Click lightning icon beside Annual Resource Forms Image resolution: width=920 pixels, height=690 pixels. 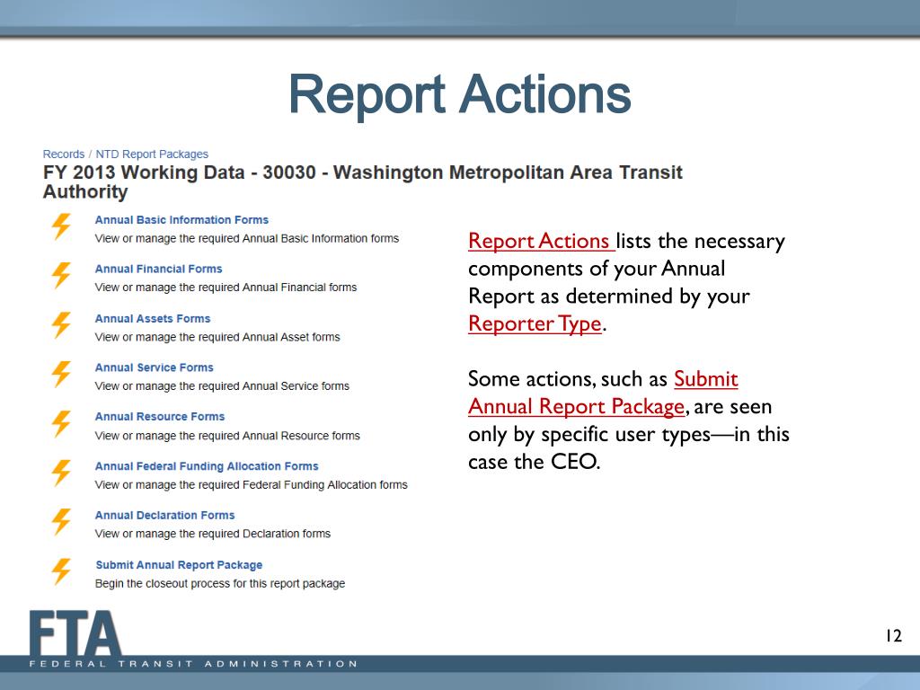(61, 424)
